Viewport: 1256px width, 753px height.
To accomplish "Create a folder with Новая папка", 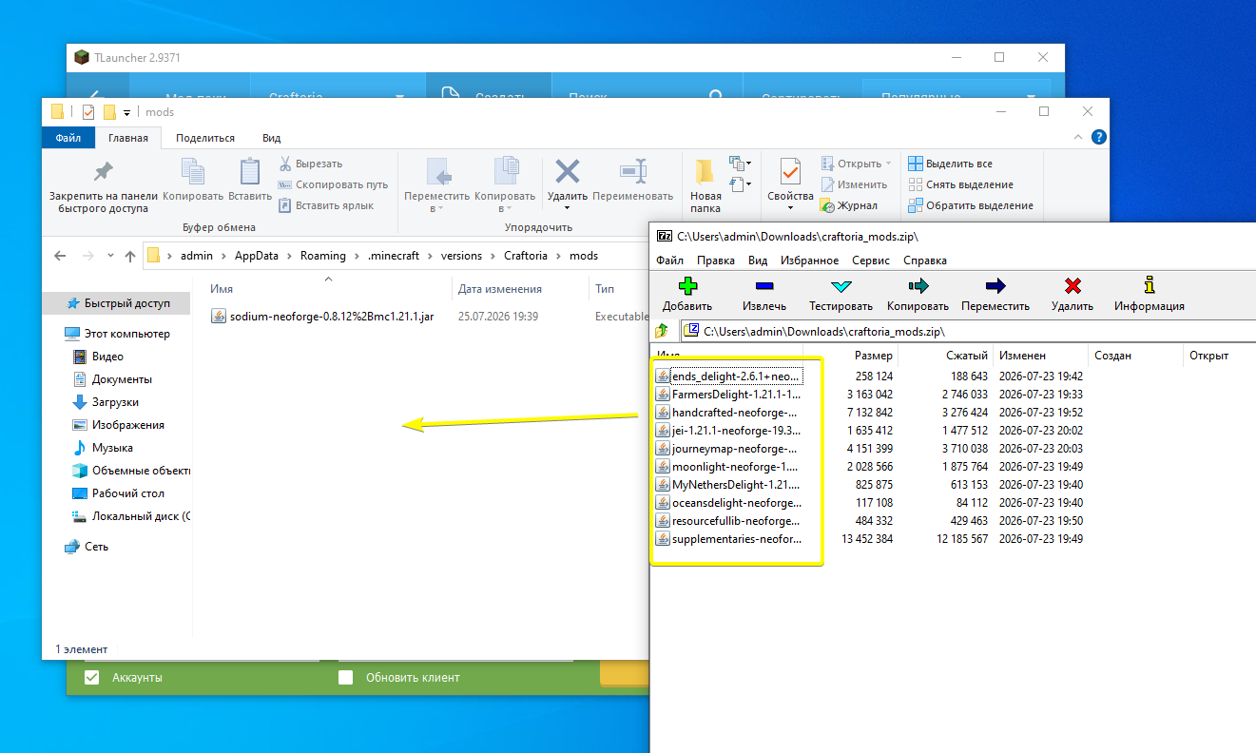I will pyautogui.click(x=705, y=185).
